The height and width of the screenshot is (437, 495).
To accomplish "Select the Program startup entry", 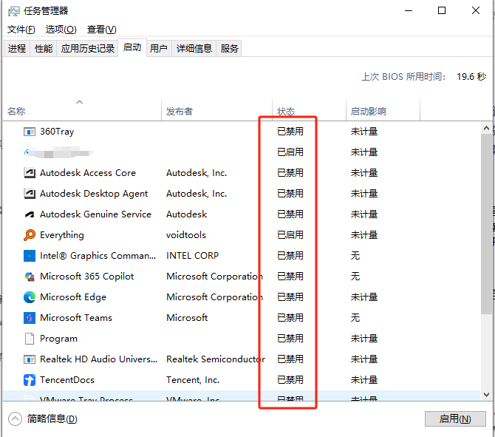I will pyautogui.click(x=58, y=339).
